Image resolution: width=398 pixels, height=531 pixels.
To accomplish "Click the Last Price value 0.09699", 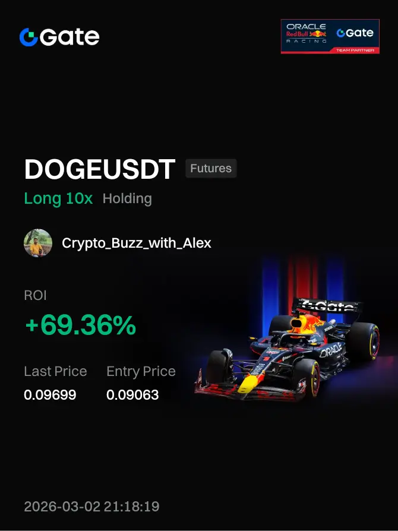I will (x=50, y=395).
